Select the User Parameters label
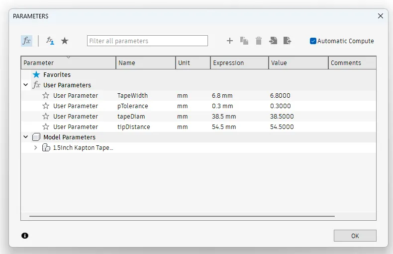Image resolution: width=393 pixels, height=254 pixels. pyautogui.click(x=67, y=85)
